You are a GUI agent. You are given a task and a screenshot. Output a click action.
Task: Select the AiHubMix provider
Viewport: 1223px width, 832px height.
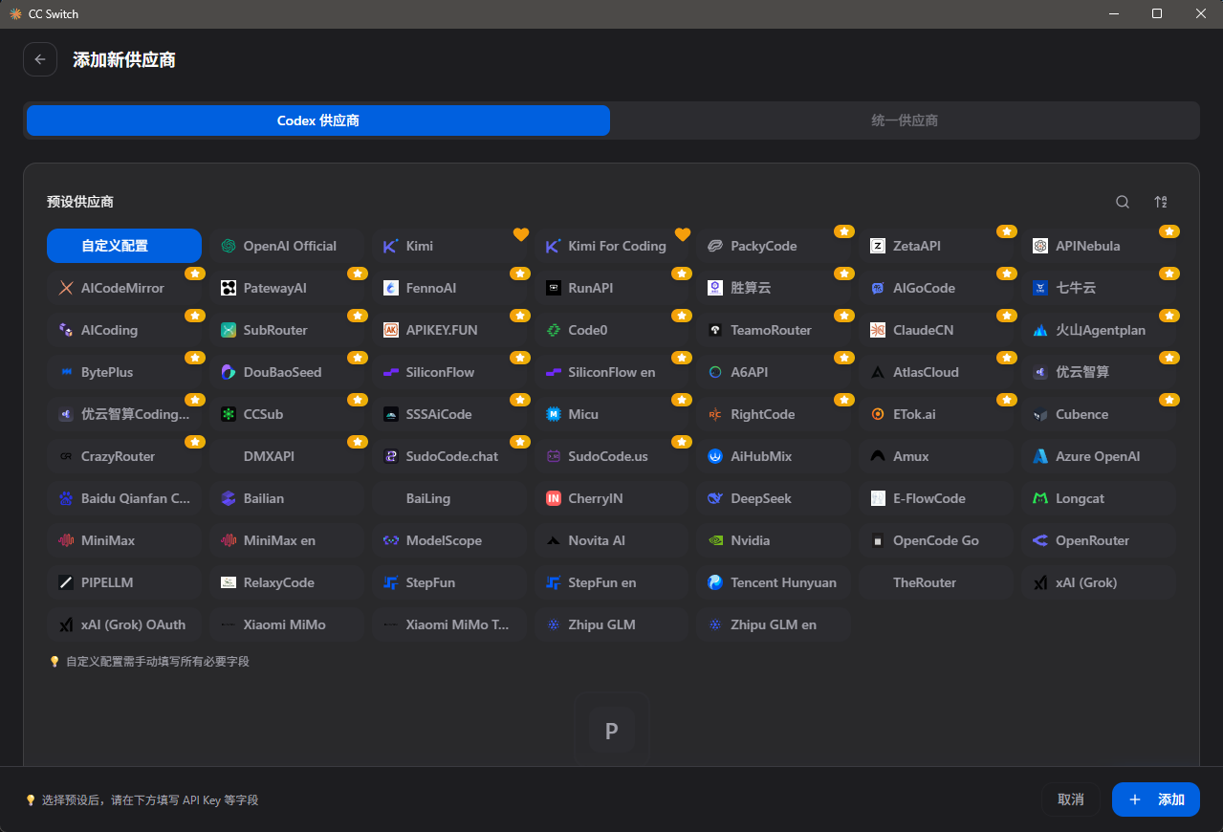click(x=775, y=456)
